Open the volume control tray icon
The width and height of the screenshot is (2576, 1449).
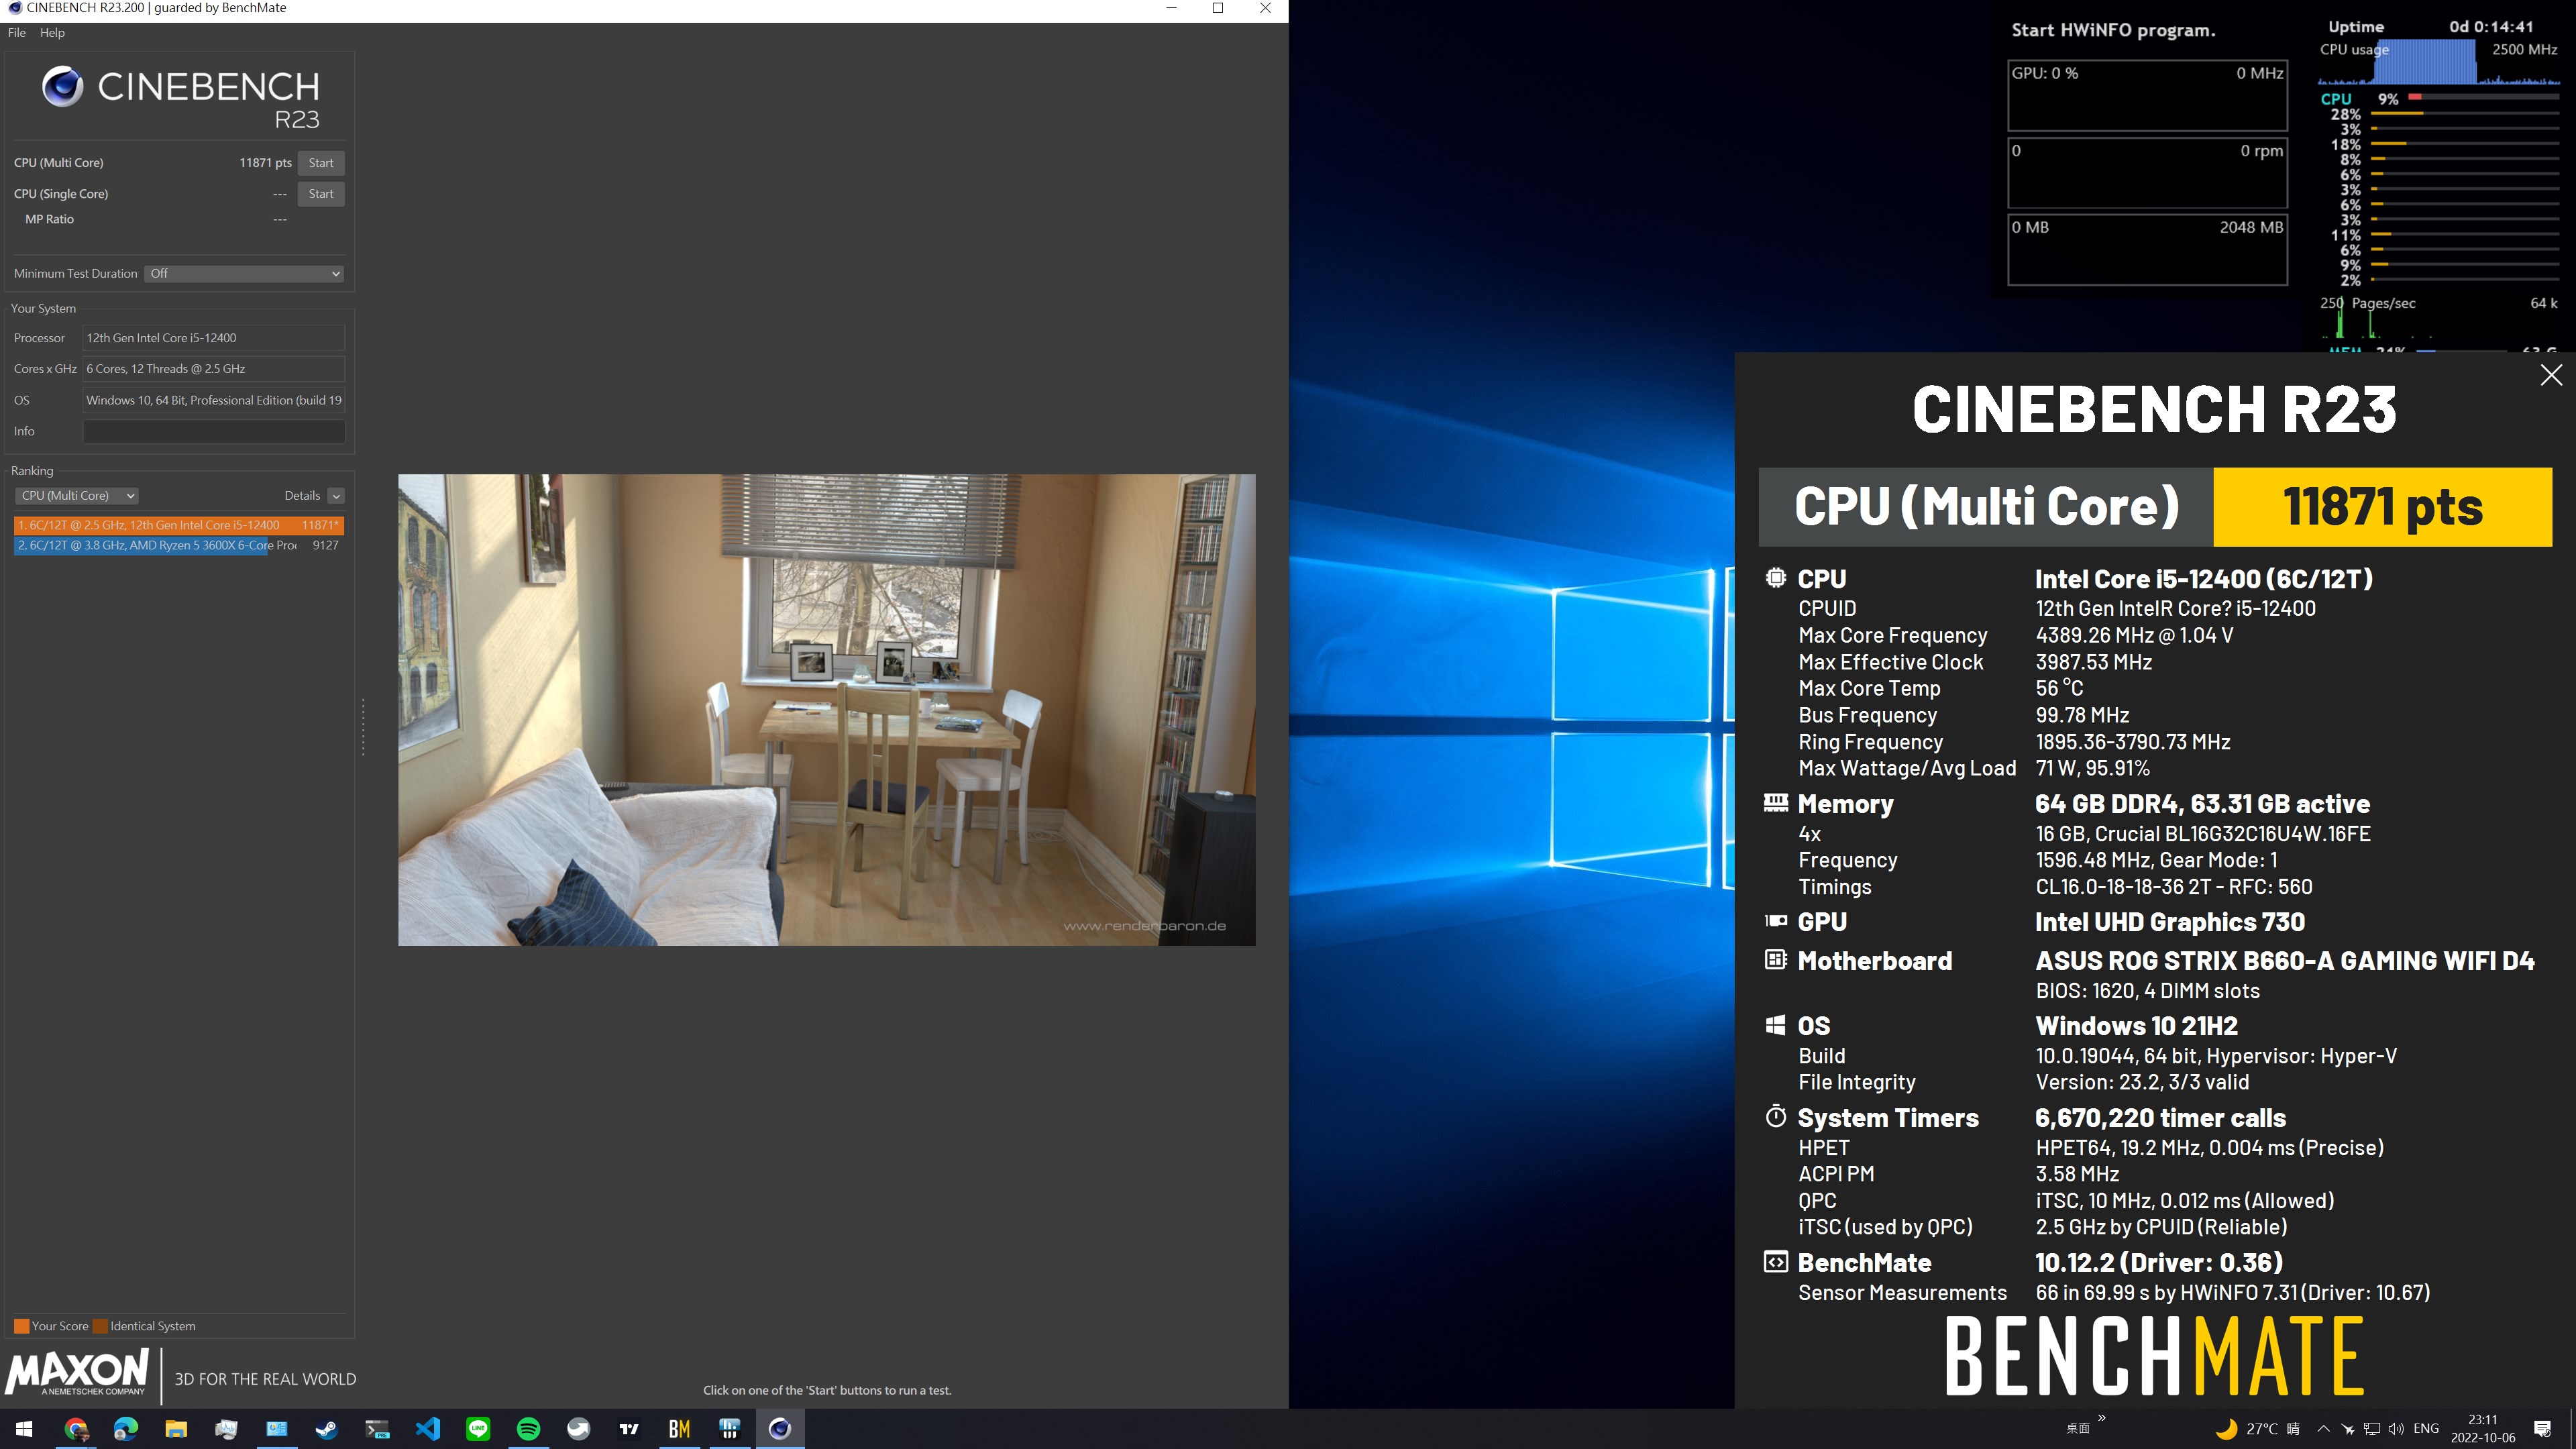point(2395,1429)
